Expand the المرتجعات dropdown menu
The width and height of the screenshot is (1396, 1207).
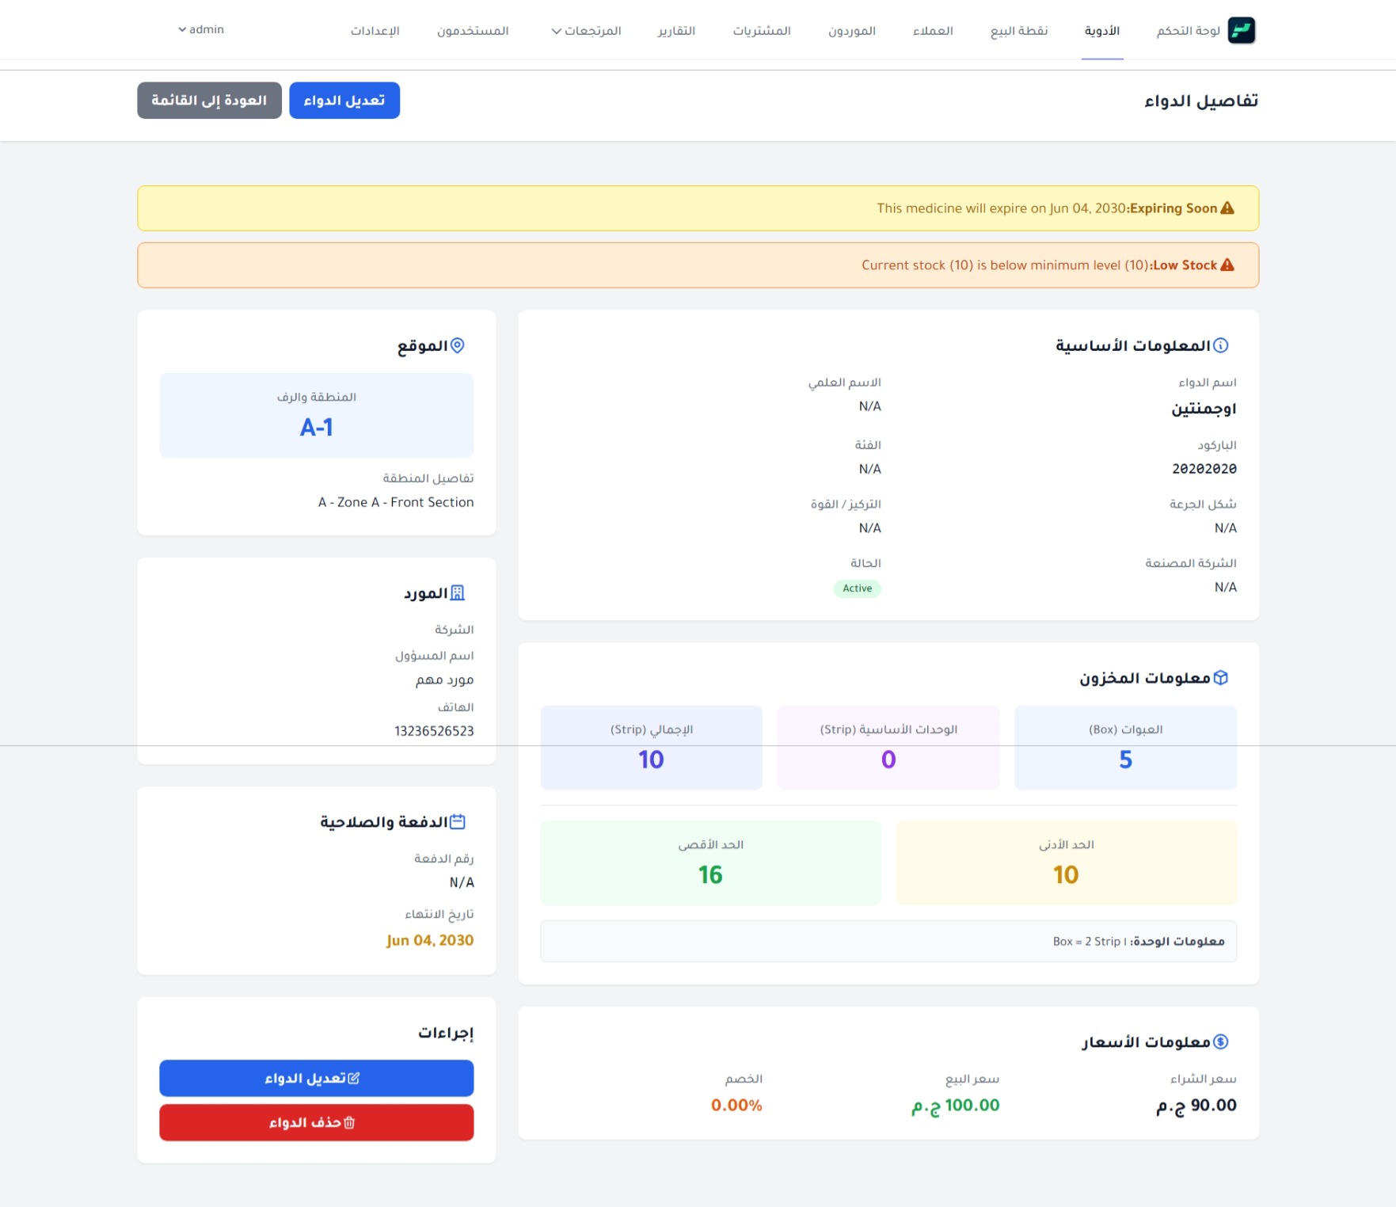click(x=587, y=31)
